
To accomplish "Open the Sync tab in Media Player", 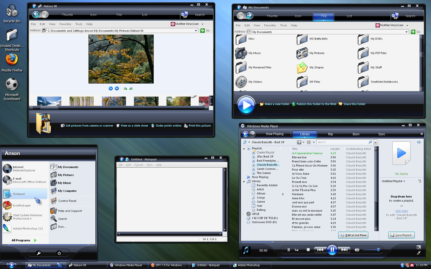I will click(x=382, y=134).
